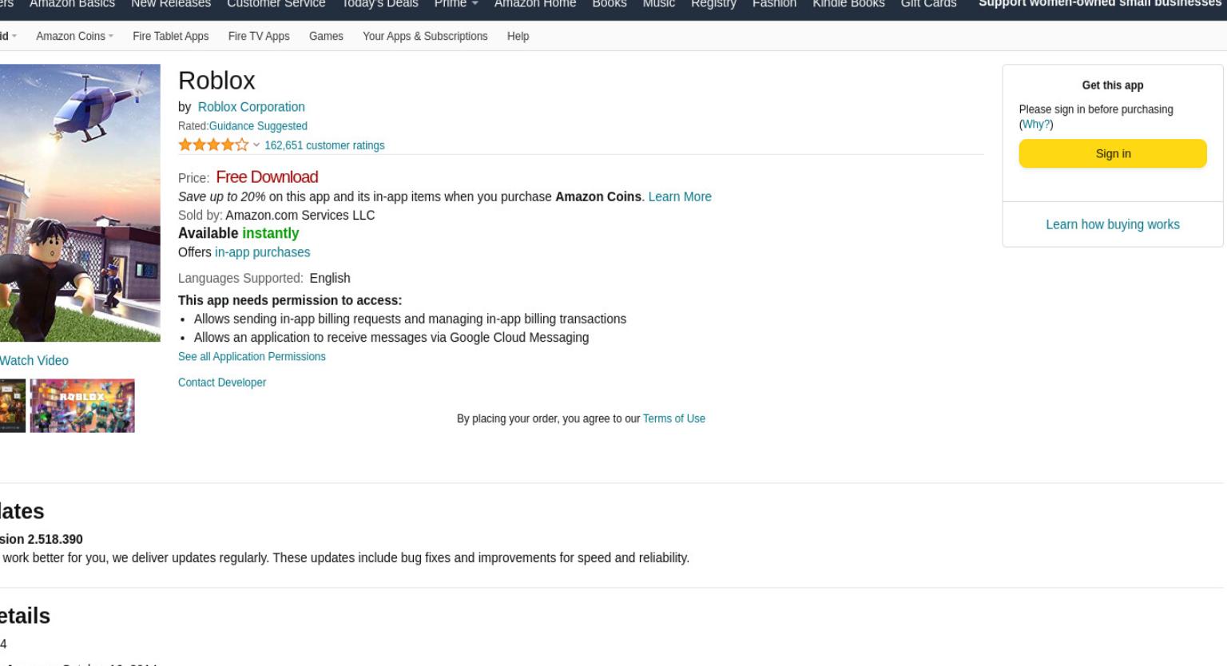Click the Why? link in purchase box
The height and width of the screenshot is (666, 1227).
click(x=1036, y=125)
